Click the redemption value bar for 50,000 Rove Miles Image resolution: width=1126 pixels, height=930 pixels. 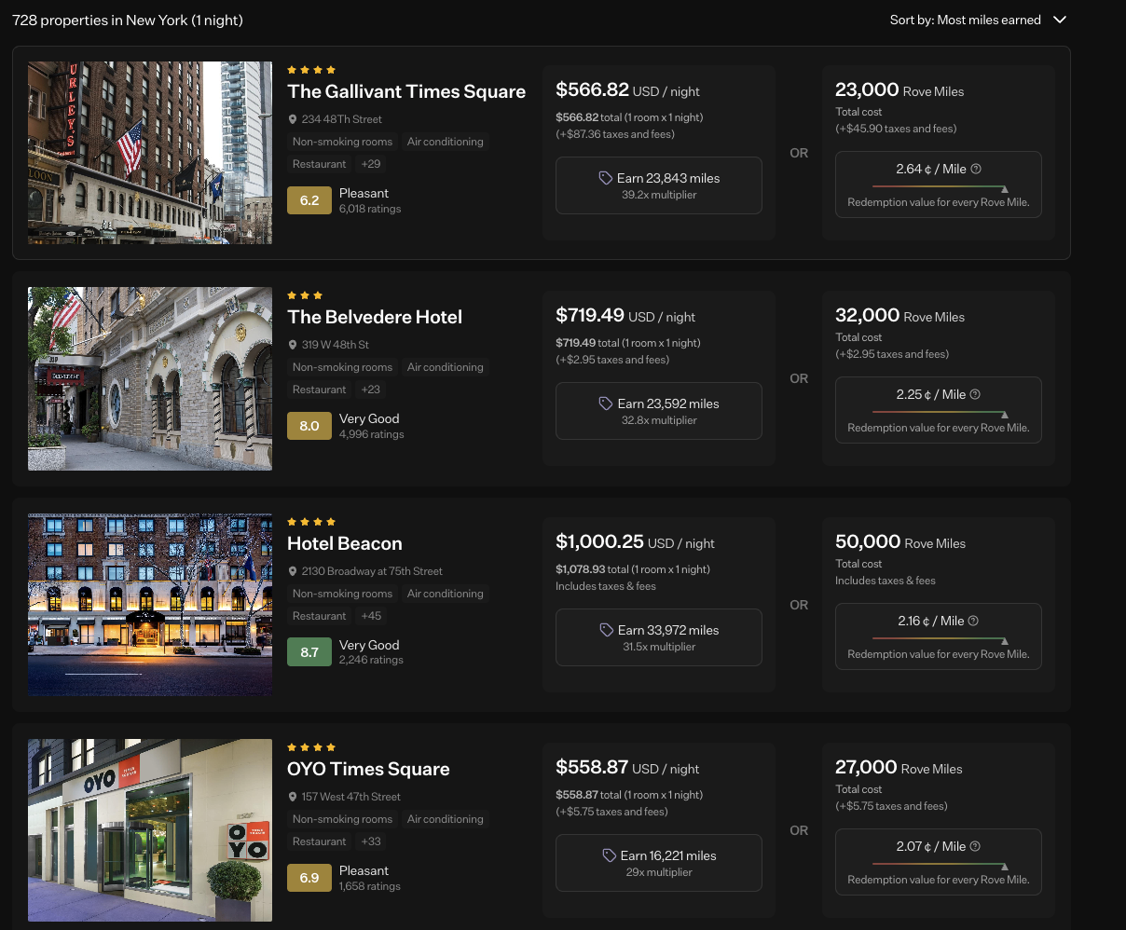[938, 640]
